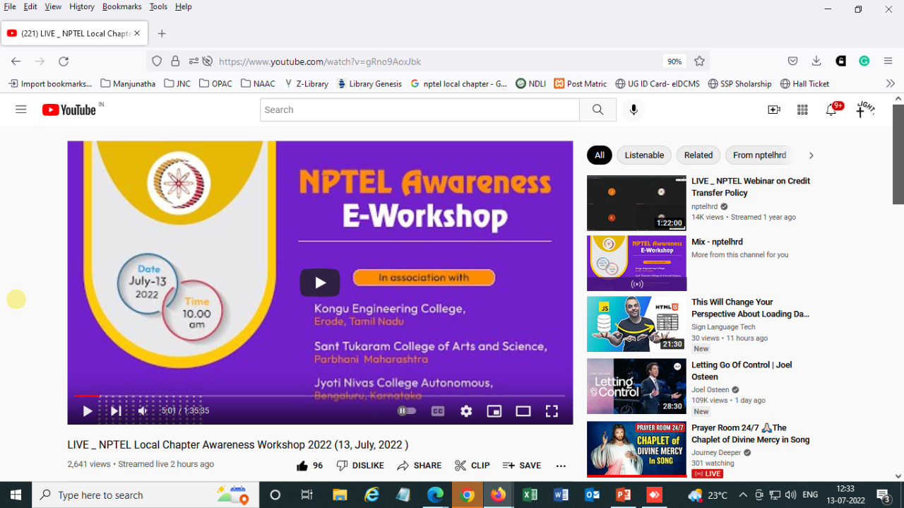Like the video with thumbs up

303,466
